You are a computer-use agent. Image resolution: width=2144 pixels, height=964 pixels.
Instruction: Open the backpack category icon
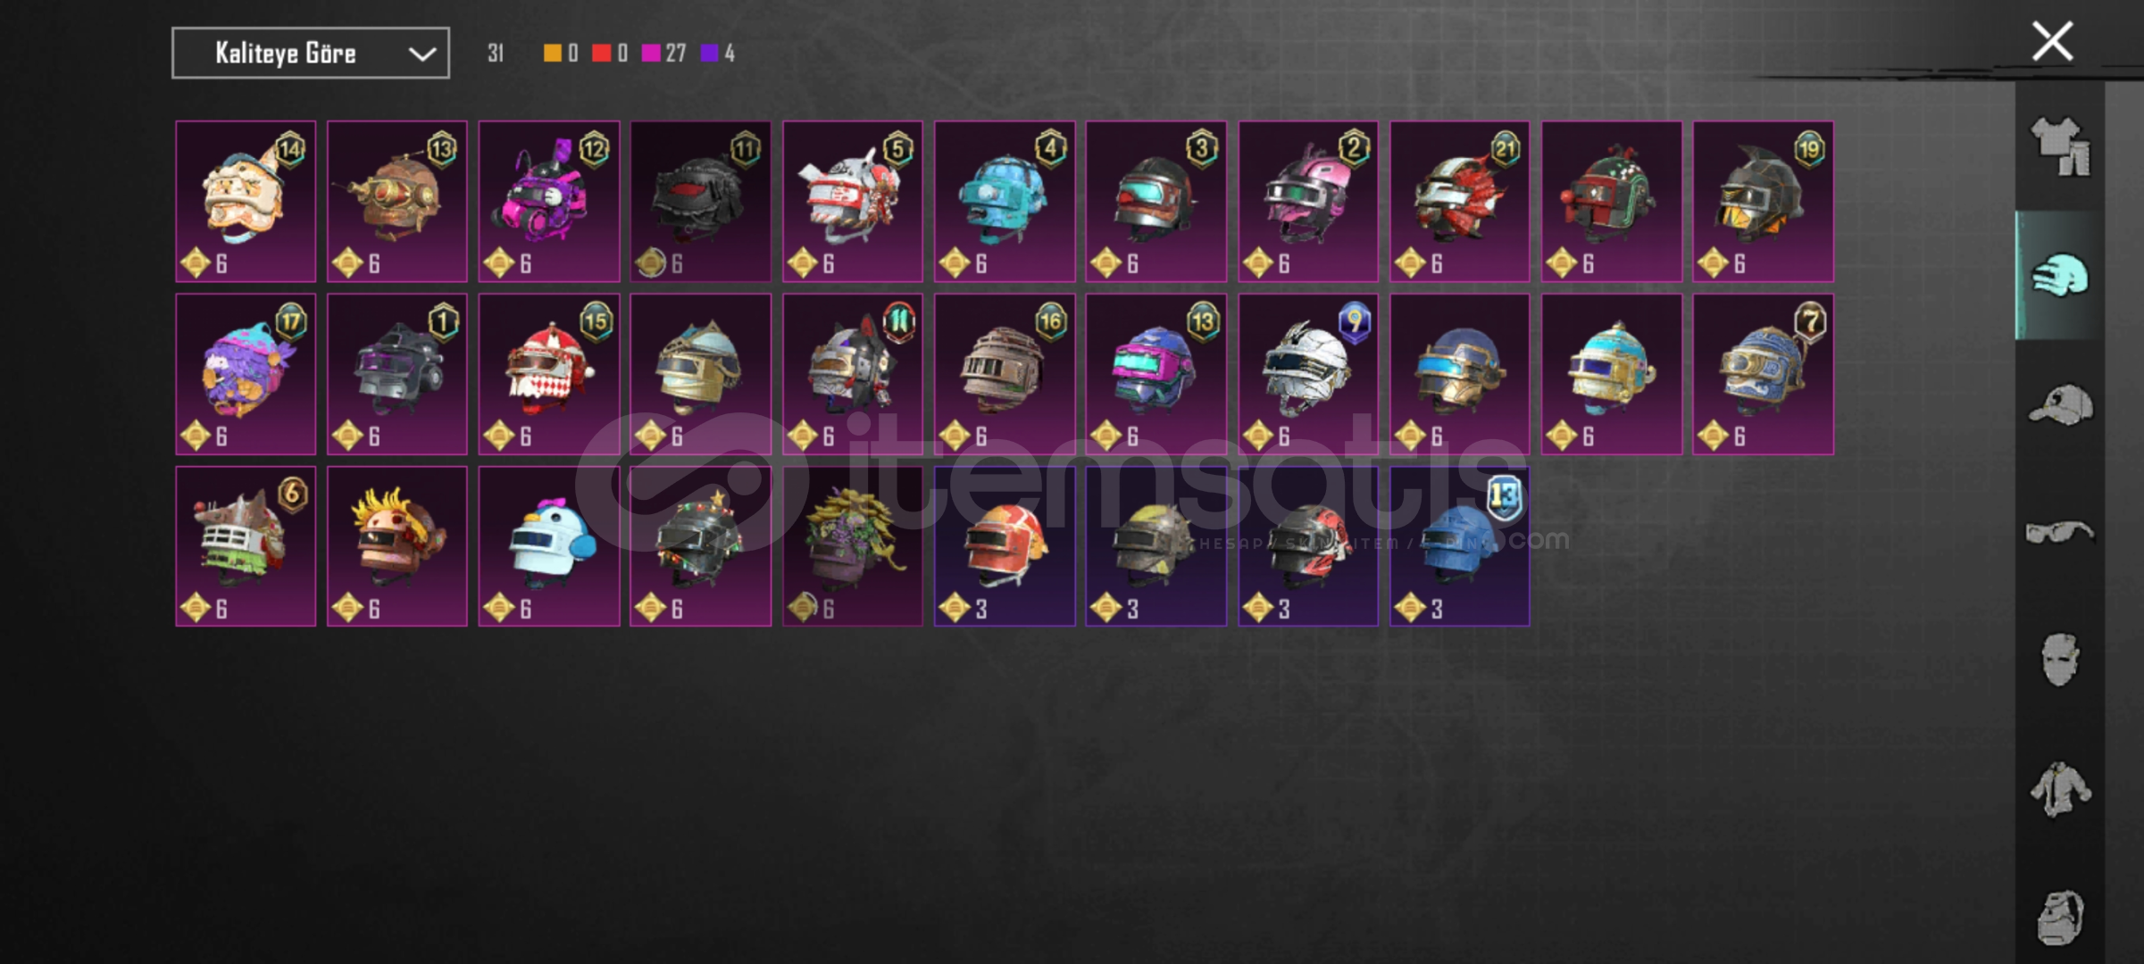click(2060, 917)
